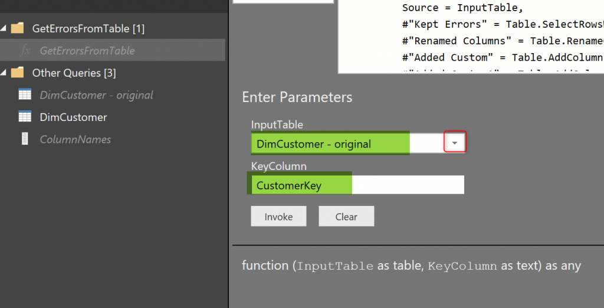This screenshot has width=604, height=308.
Task: Select the DimCustomer - original query name
Action: pos(96,95)
